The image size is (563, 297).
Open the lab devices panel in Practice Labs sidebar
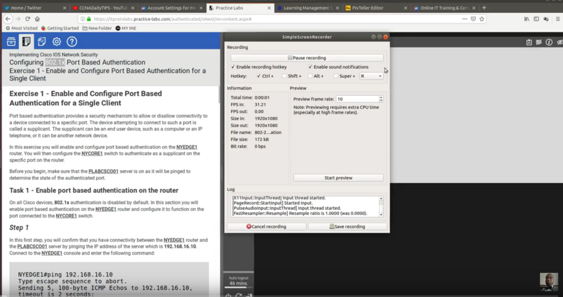(x=11, y=41)
